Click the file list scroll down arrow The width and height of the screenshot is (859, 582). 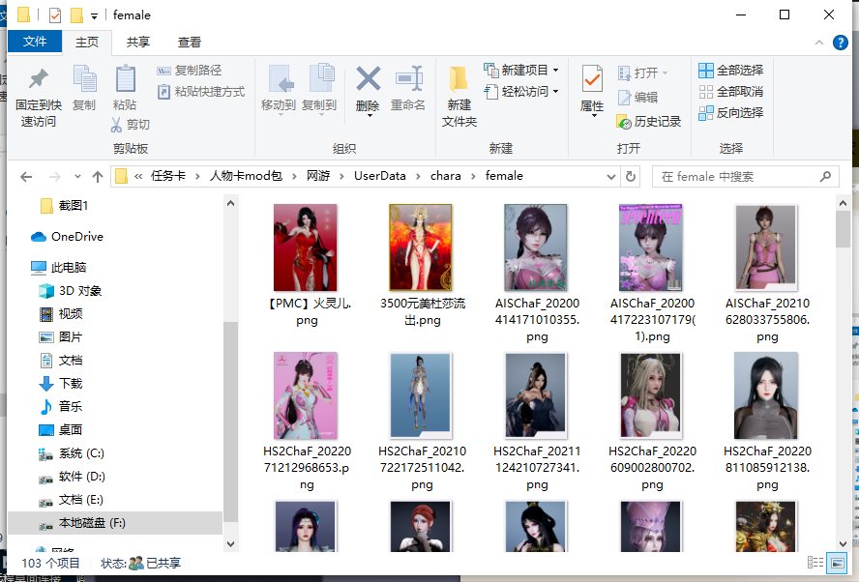pyautogui.click(x=843, y=543)
